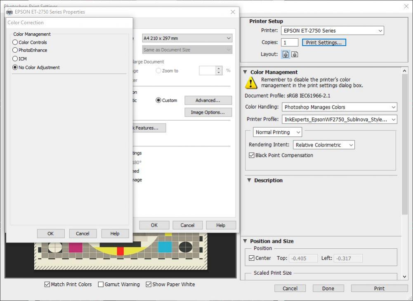Select landscape layout icon in Printer Setup
413x301 pixels.
coord(295,54)
